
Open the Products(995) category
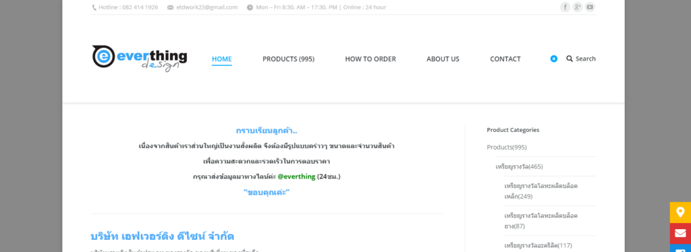point(507,147)
